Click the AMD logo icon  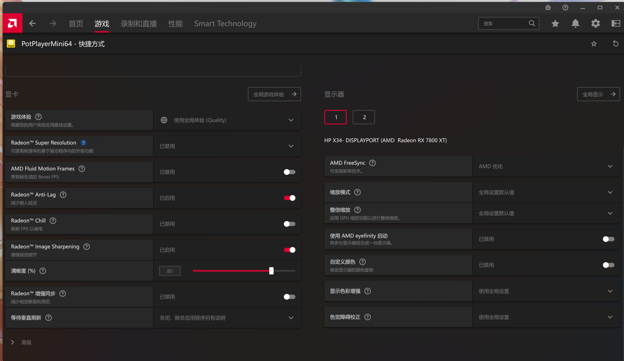click(x=12, y=23)
